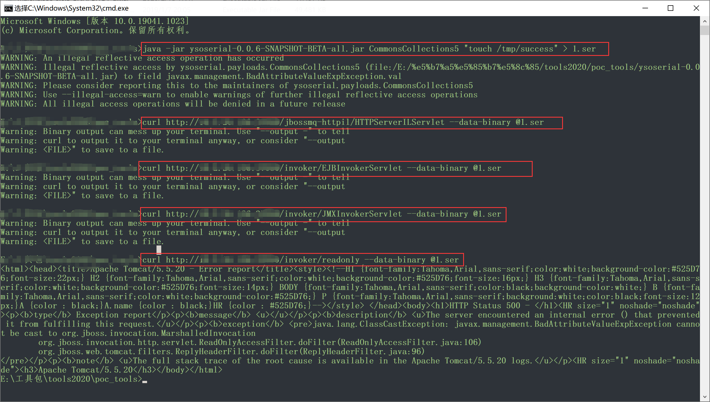Screen dimensions: 710x402
Task: Click the '(c) Microsoft Corporation' line
Action: 96,30
